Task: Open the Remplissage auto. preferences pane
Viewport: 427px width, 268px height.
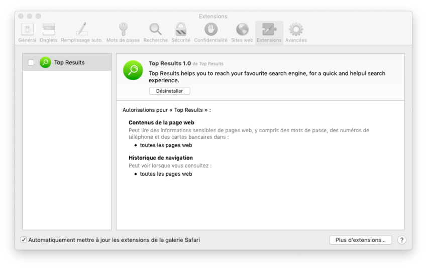Action: [x=82, y=33]
